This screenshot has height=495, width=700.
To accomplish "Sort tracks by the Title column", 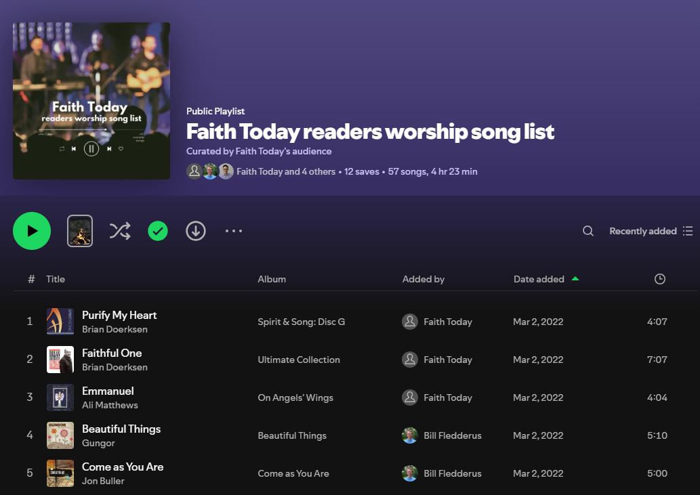I will click(56, 279).
